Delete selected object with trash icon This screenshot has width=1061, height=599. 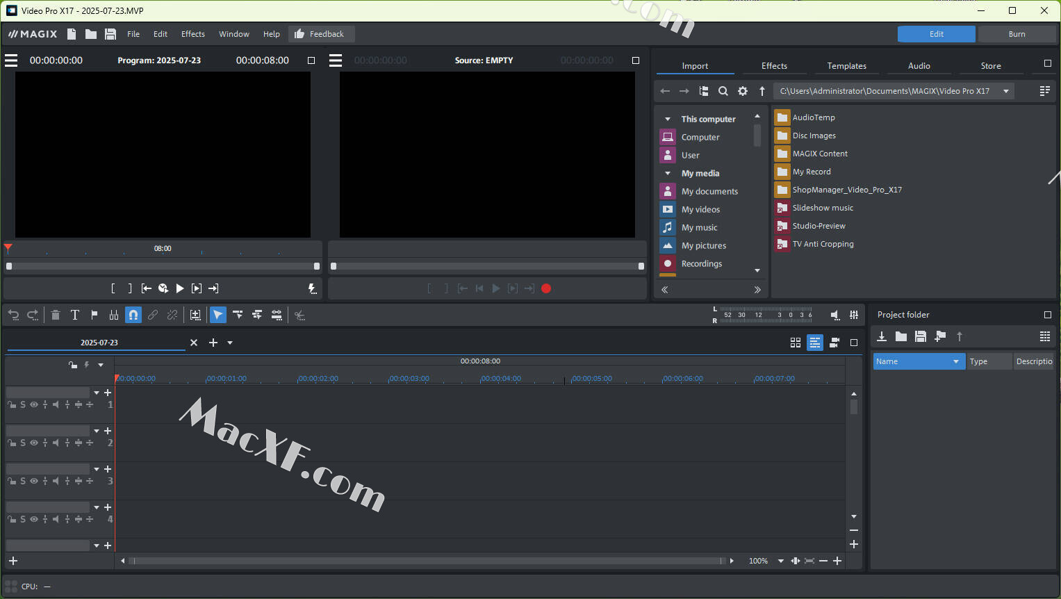point(56,315)
